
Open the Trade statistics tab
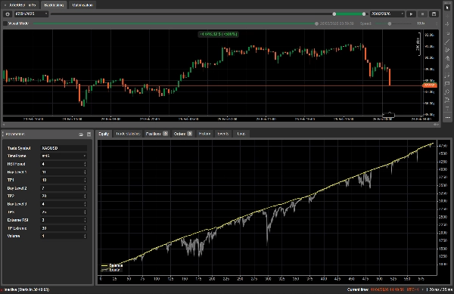click(x=128, y=134)
